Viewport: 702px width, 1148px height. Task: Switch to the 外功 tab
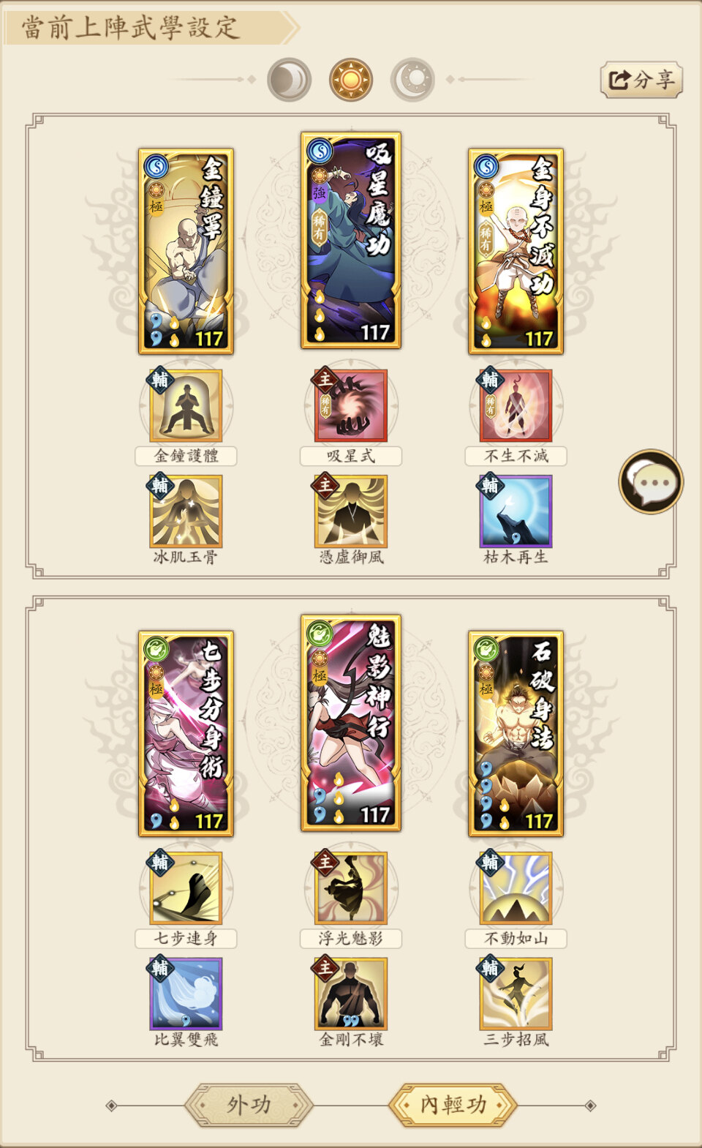249,1105
